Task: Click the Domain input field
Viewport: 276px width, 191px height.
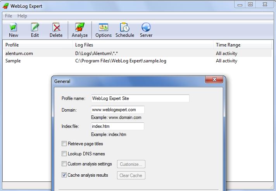Action: tap(118, 110)
